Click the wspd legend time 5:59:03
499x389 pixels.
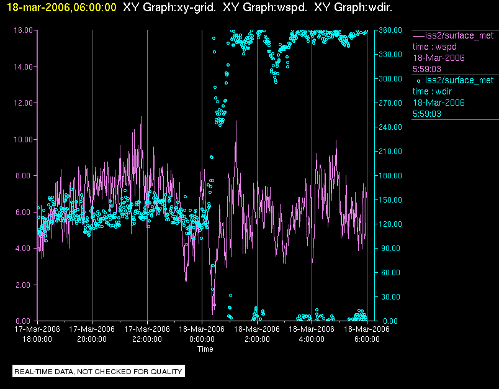coord(427,69)
